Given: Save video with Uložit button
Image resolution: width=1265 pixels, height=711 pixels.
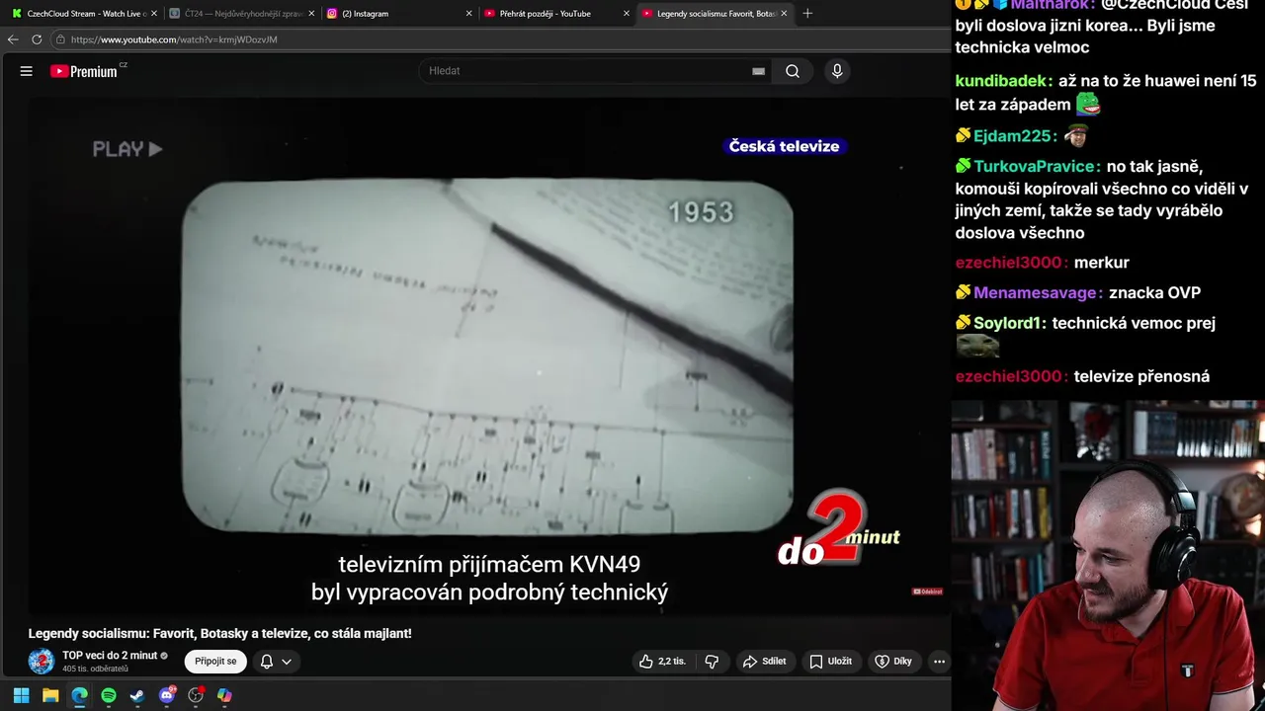Looking at the screenshot, I should [831, 662].
